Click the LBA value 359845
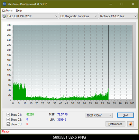 [62, 120]
